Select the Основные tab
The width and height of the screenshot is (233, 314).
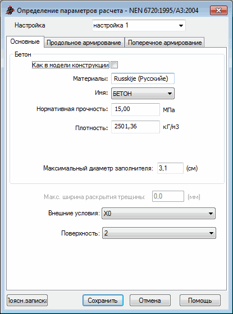click(25, 41)
